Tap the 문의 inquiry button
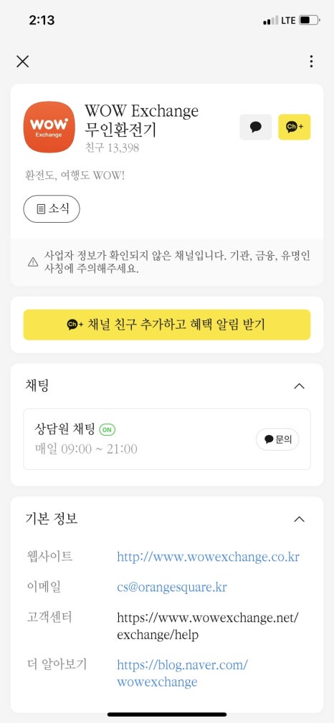 277,439
